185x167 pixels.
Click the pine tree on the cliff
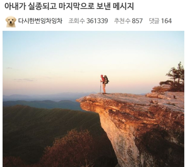point(175,78)
